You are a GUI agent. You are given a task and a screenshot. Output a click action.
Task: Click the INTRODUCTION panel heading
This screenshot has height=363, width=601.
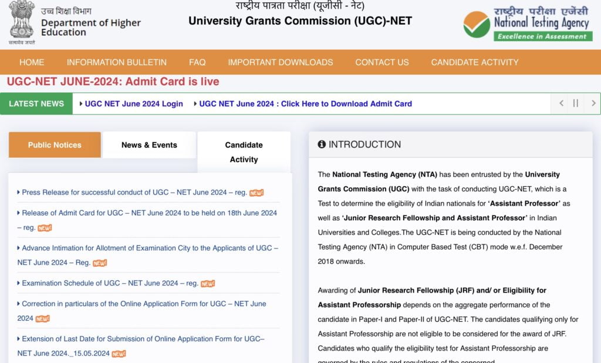pos(364,144)
